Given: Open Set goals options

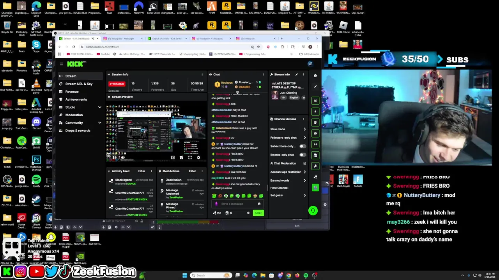Looking at the screenshot, I should [288, 195].
